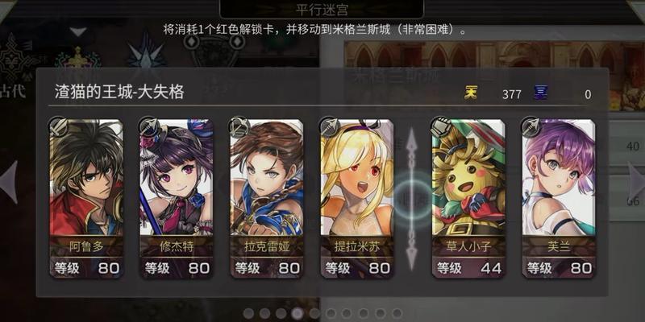Click weapon type icon on 草人小子 card
The height and width of the screenshot is (322, 645).
click(x=439, y=127)
